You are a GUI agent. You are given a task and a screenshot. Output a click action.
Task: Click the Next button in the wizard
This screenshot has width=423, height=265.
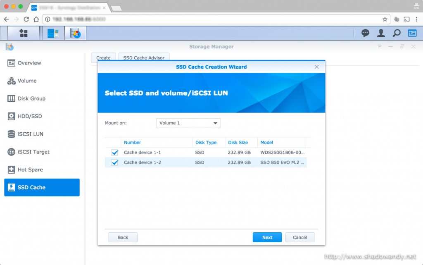coord(267,237)
